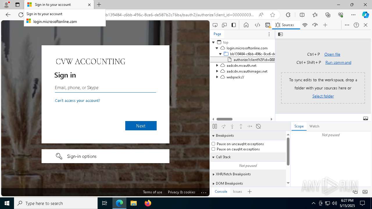Image resolution: width=372 pixels, height=209 pixels.
Task: Click the Step into next function icon
Action: click(232, 126)
